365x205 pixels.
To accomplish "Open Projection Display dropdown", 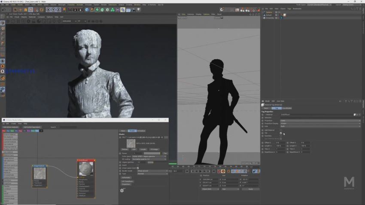I will pyautogui.click(x=320, y=124).
